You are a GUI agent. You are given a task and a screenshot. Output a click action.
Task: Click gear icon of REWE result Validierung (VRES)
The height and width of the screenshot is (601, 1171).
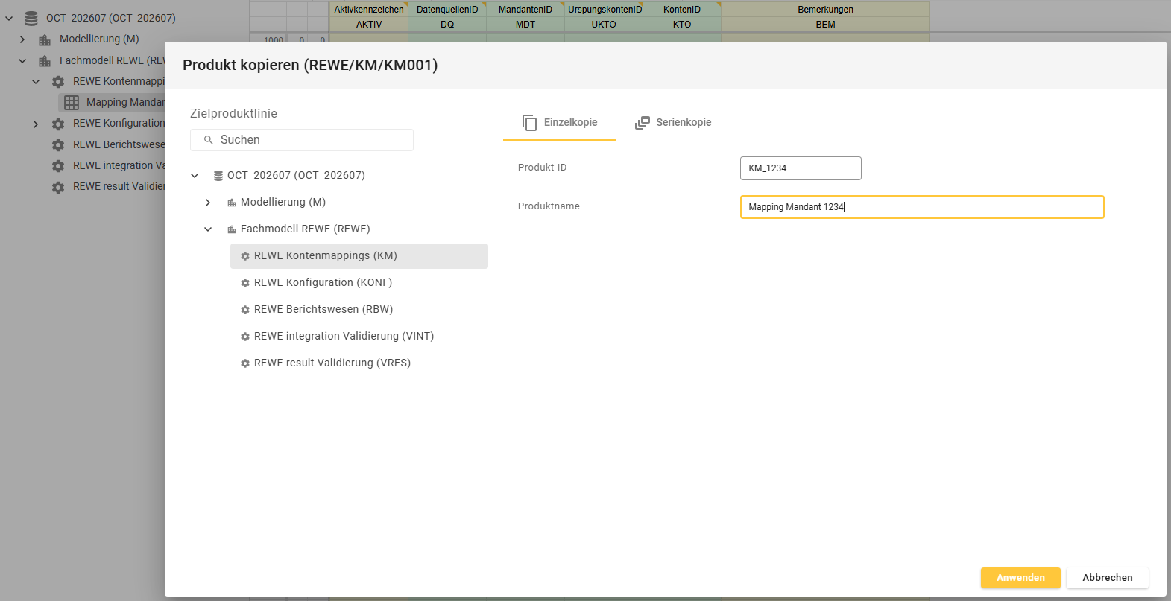(x=245, y=363)
